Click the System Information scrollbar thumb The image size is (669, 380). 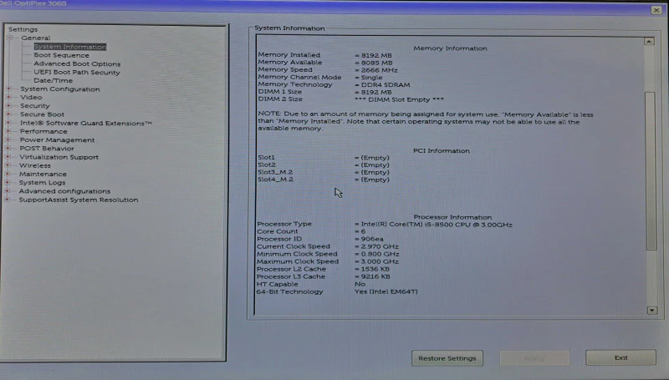click(x=651, y=170)
